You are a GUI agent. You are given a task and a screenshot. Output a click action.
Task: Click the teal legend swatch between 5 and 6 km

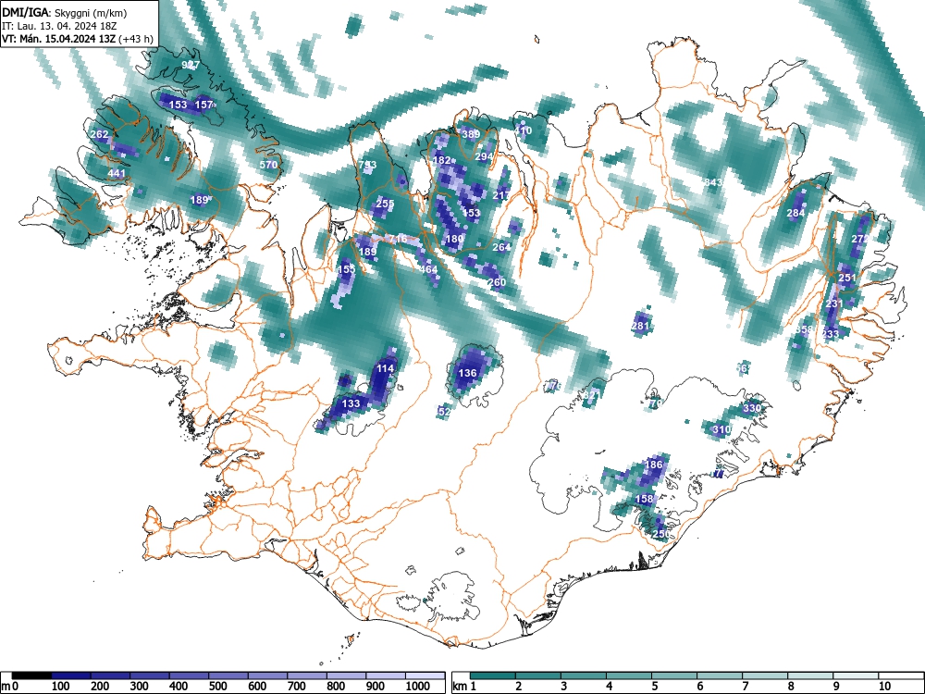(674, 675)
